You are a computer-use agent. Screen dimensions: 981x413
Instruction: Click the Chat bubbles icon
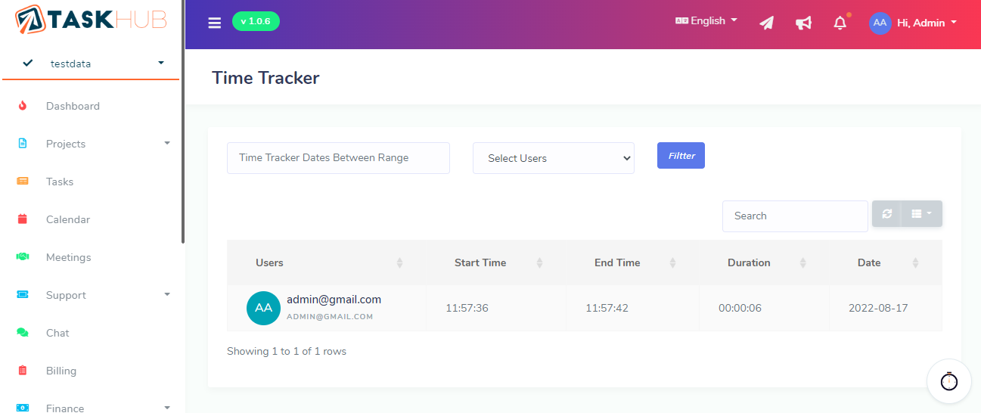(x=23, y=332)
